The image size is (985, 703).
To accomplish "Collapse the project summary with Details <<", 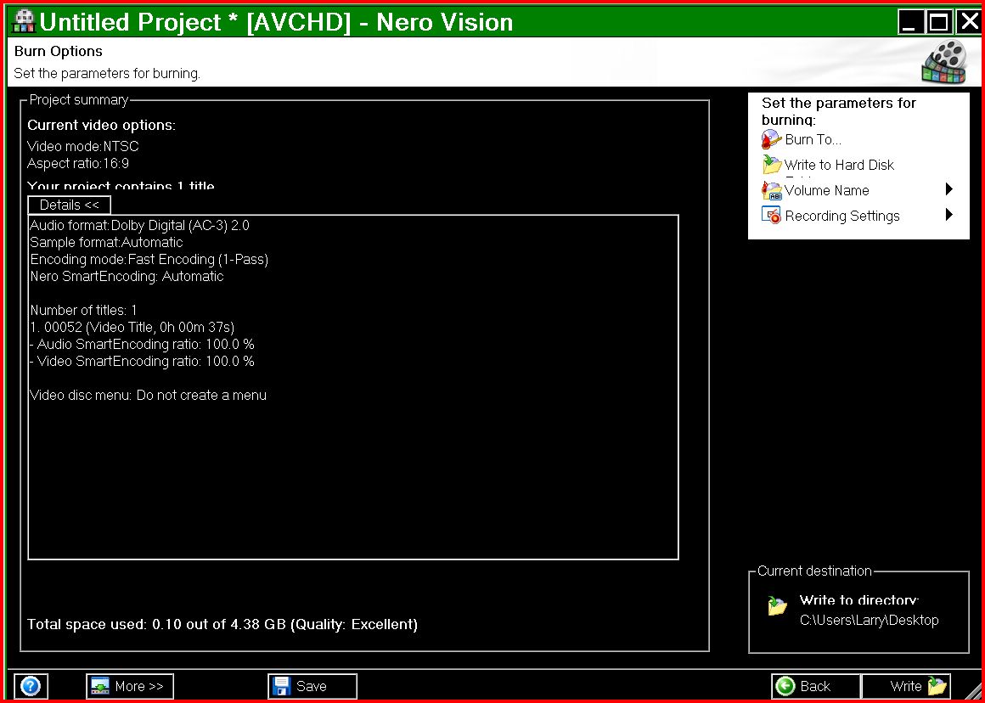I will (x=70, y=205).
